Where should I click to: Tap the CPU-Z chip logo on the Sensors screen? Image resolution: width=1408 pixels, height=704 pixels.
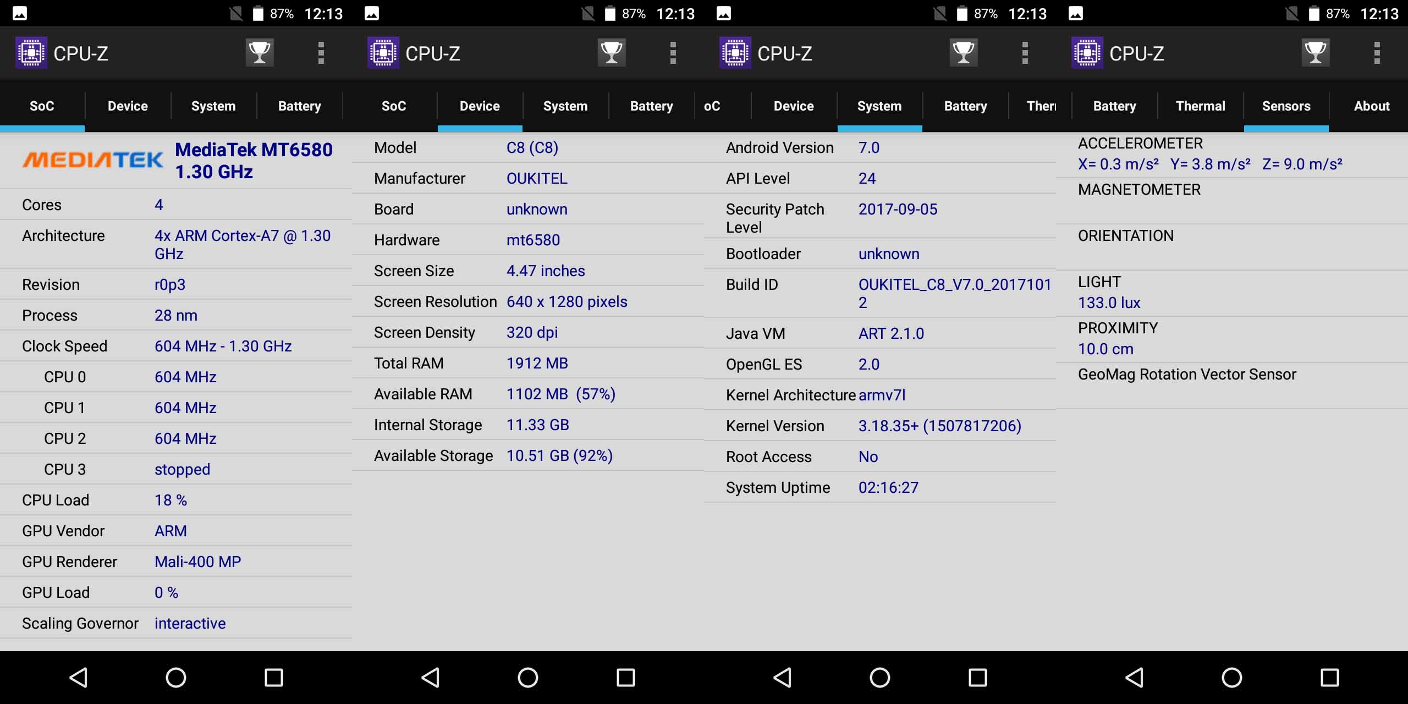pos(1087,53)
